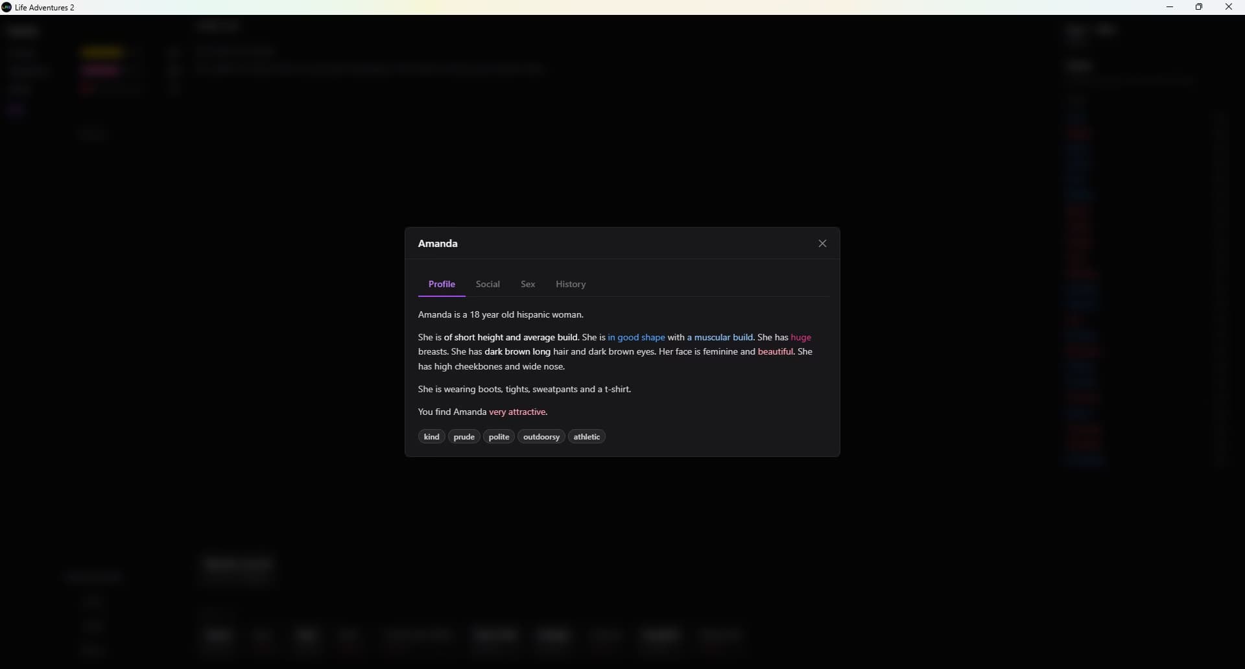Click the 'outdoorsy' trait tag
This screenshot has height=669, width=1245.
pos(541,437)
